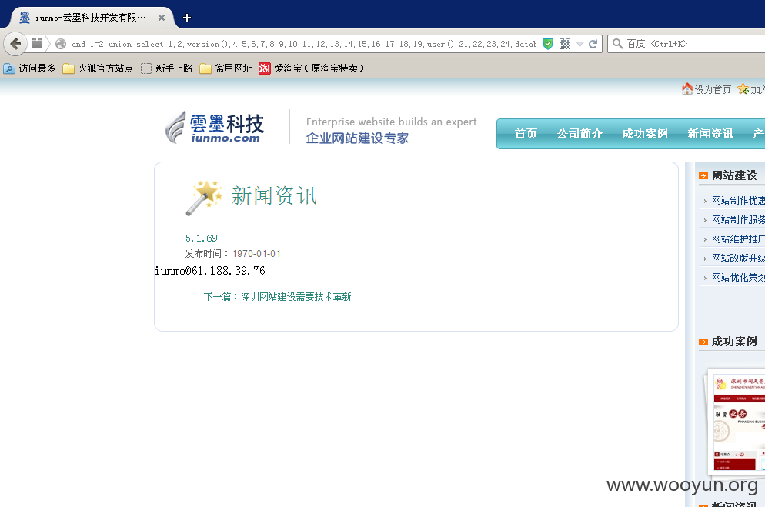Open the 火狐官方站点 bookmark folder
Image resolution: width=765 pixels, height=507 pixels.
(x=98, y=68)
